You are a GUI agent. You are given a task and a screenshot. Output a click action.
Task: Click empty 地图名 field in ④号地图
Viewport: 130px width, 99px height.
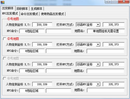pos(106,90)
